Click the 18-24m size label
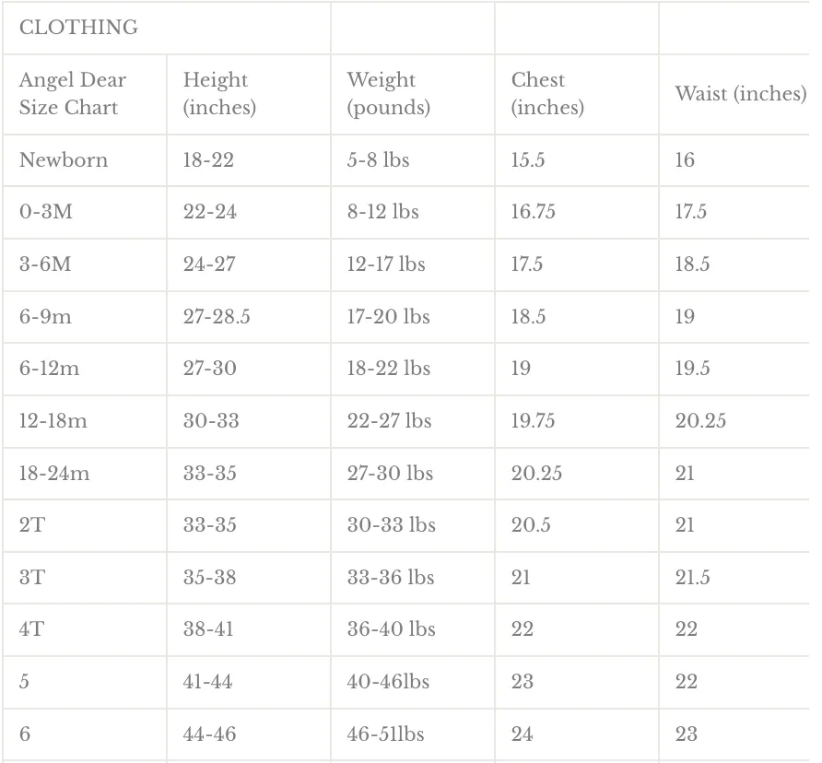The width and height of the screenshot is (822, 763). point(54,473)
